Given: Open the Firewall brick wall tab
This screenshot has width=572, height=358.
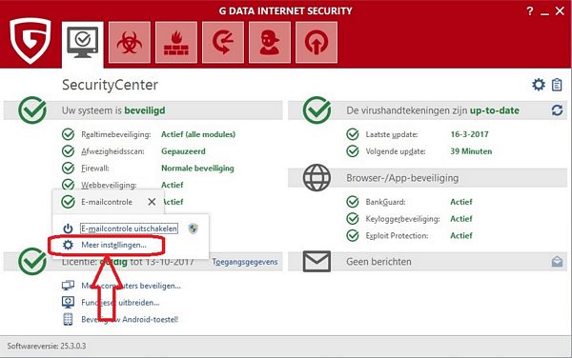Looking at the screenshot, I should 176,43.
